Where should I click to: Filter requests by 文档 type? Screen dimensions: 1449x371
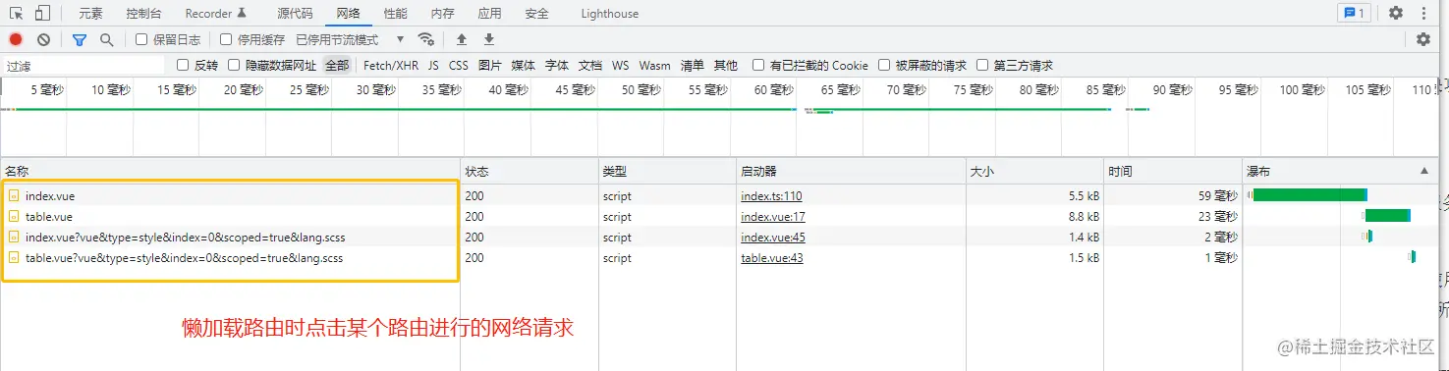[590, 65]
